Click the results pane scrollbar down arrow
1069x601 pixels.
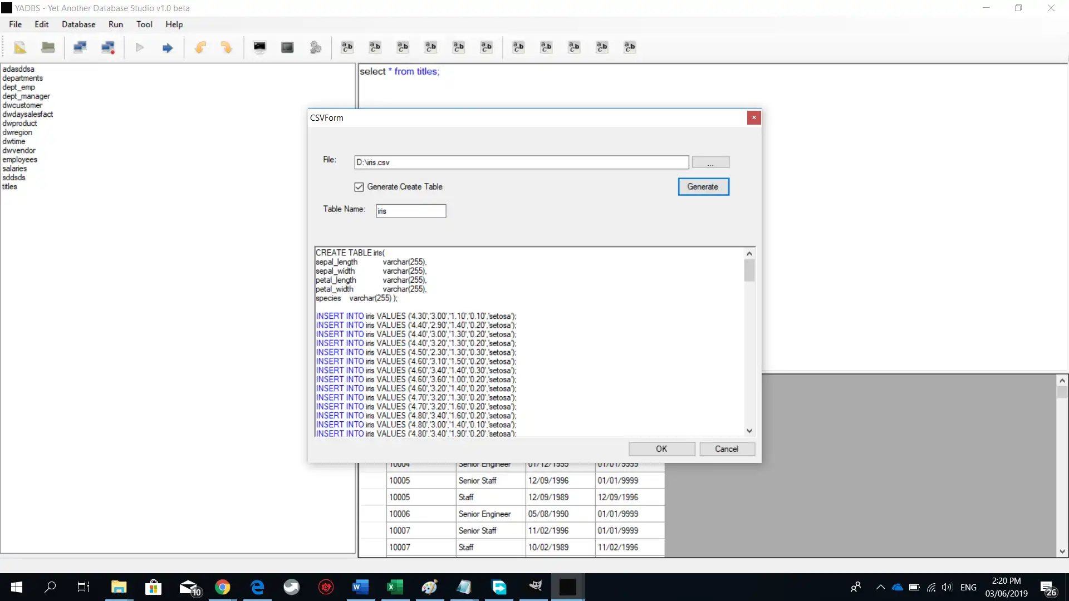[x=1062, y=552]
